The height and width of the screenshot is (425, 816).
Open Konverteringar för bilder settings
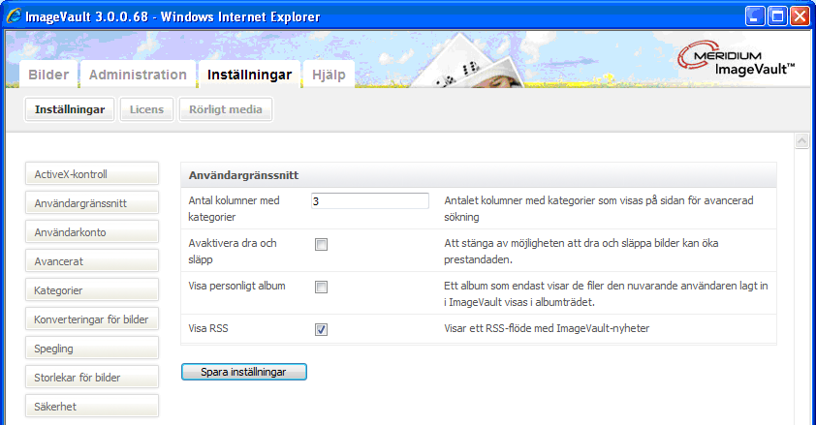pyautogui.click(x=92, y=319)
